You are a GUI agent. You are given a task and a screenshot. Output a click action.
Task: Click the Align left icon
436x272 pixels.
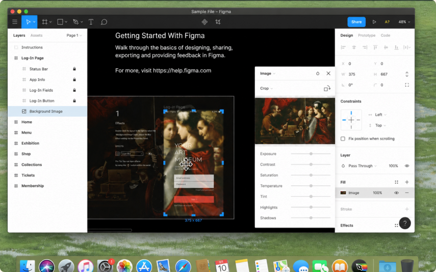343,47
